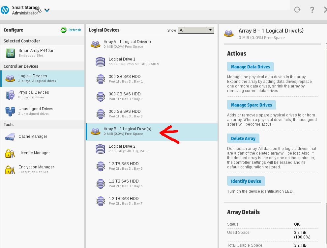Click the Identify Device button
This screenshot has width=327, height=248.
[x=246, y=181]
